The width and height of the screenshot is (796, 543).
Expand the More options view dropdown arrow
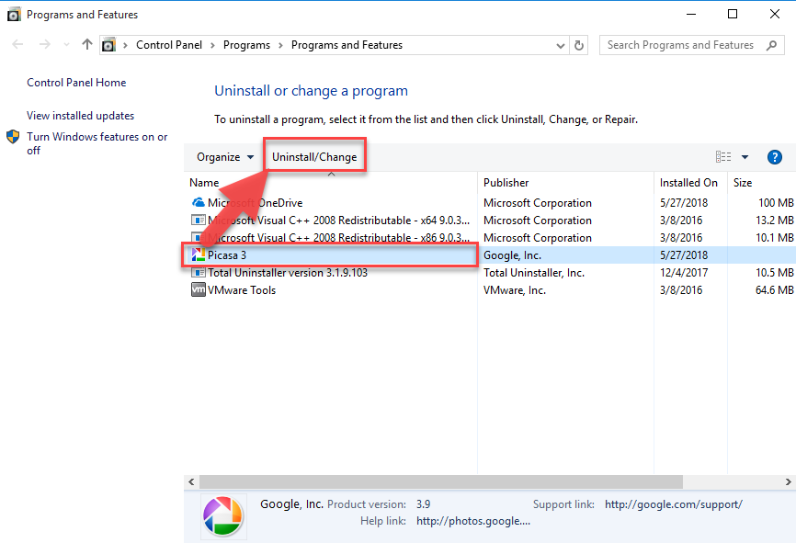[x=745, y=157]
